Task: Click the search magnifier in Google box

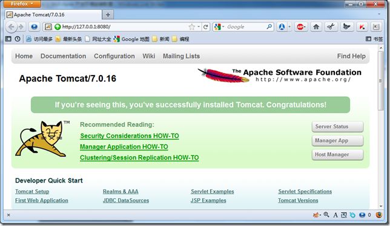Action: click(x=269, y=27)
